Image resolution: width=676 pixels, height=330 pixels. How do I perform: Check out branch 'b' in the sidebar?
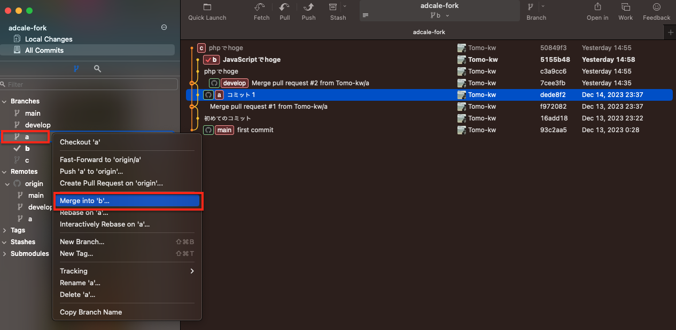(26, 148)
